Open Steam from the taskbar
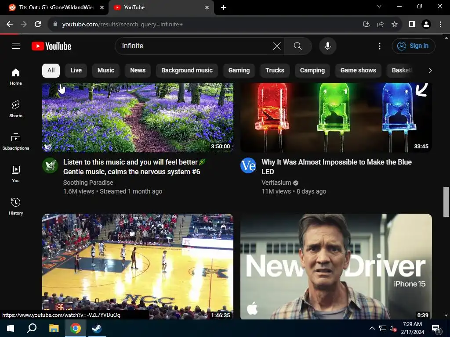Viewport: 450px width, 337px height. (97, 328)
